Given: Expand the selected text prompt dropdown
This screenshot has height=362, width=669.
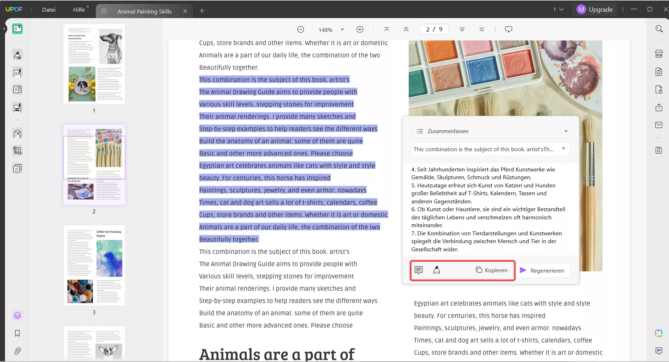Looking at the screenshot, I should [563, 149].
